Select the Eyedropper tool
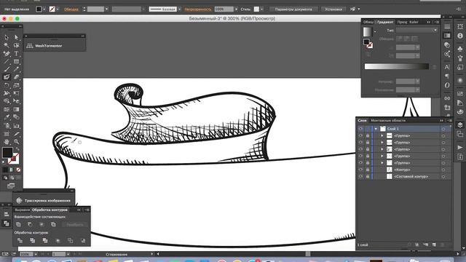 pyautogui.click(x=7, y=117)
